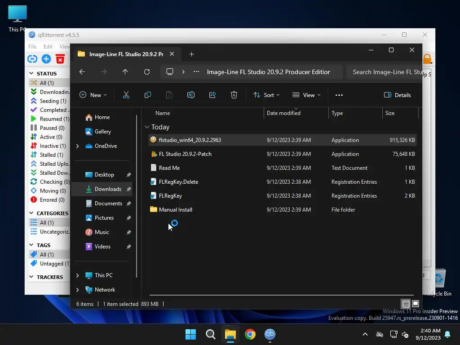The image size is (460, 345).
Task: Collapse the CATEGORIES section in qBittorrent
Action: click(31, 213)
